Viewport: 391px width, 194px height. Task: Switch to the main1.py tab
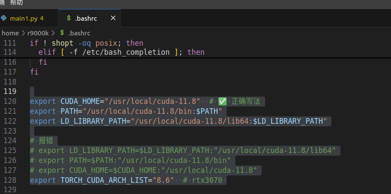pos(27,19)
